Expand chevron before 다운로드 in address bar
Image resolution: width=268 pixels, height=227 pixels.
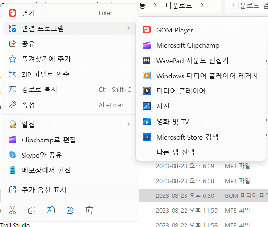coord(155,5)
